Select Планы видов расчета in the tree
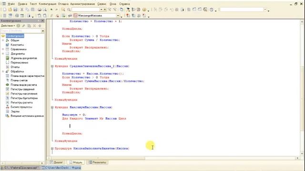Image resolution: width=305 pixels, height=171 pixels. [x=23, y=85]
